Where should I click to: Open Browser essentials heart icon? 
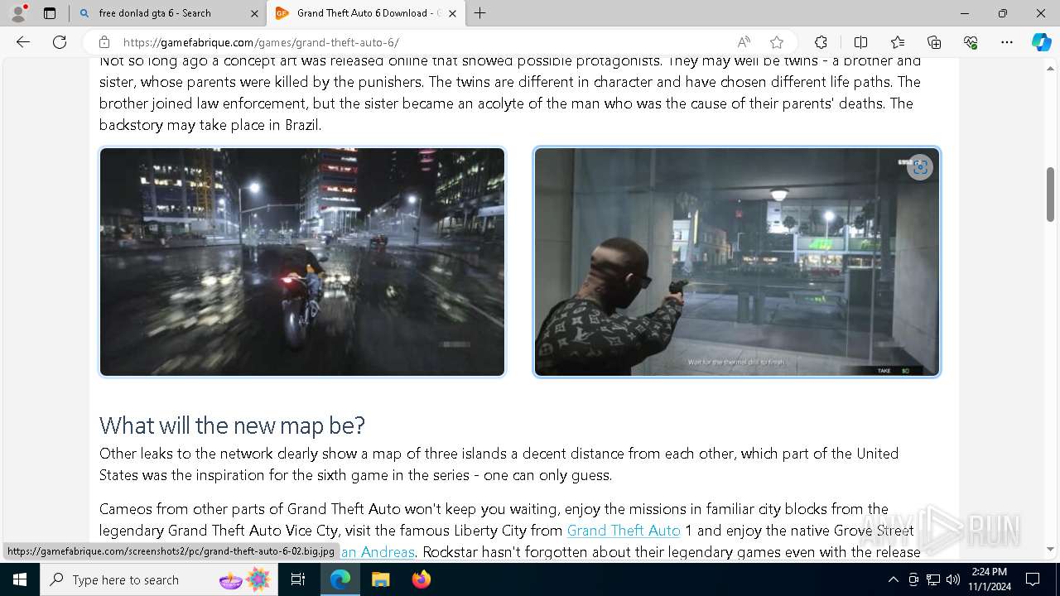(971, 42)
